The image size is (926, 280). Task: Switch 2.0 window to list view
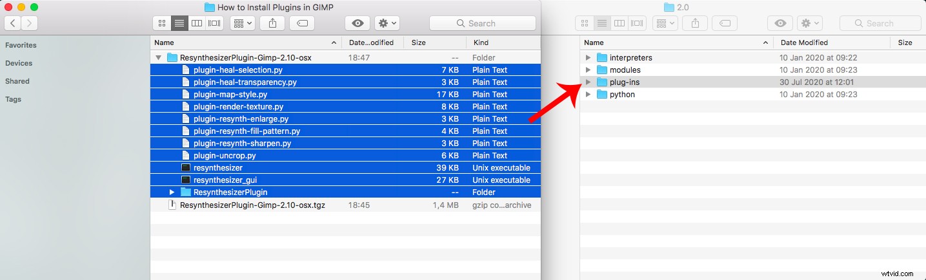pyautogui.click(x=602, y=23)
